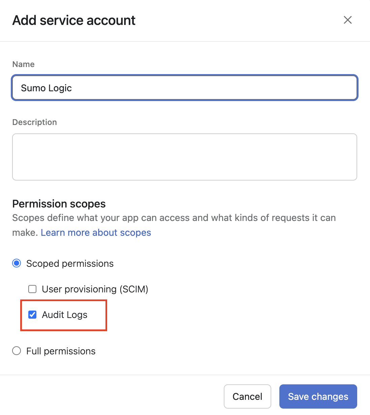
Task: Click the Sumo Logic text in Name field
Action: click(x=46, y=88)
